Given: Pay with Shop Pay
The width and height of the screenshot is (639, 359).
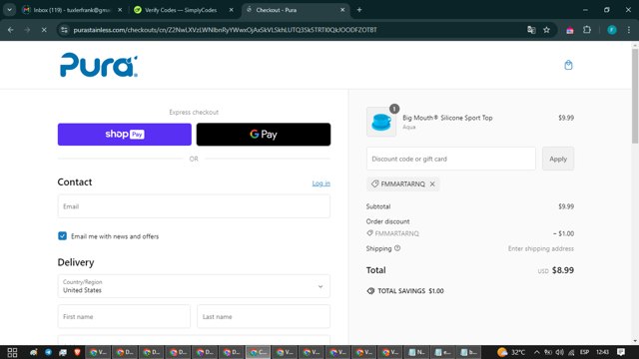Looking at the screenshot, I should [x=124, y=135].
